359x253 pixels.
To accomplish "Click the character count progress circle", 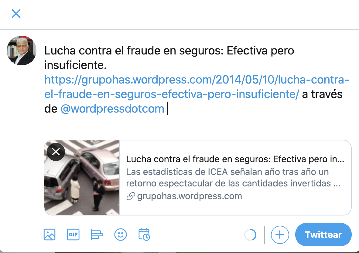I will tap(250, 235).
